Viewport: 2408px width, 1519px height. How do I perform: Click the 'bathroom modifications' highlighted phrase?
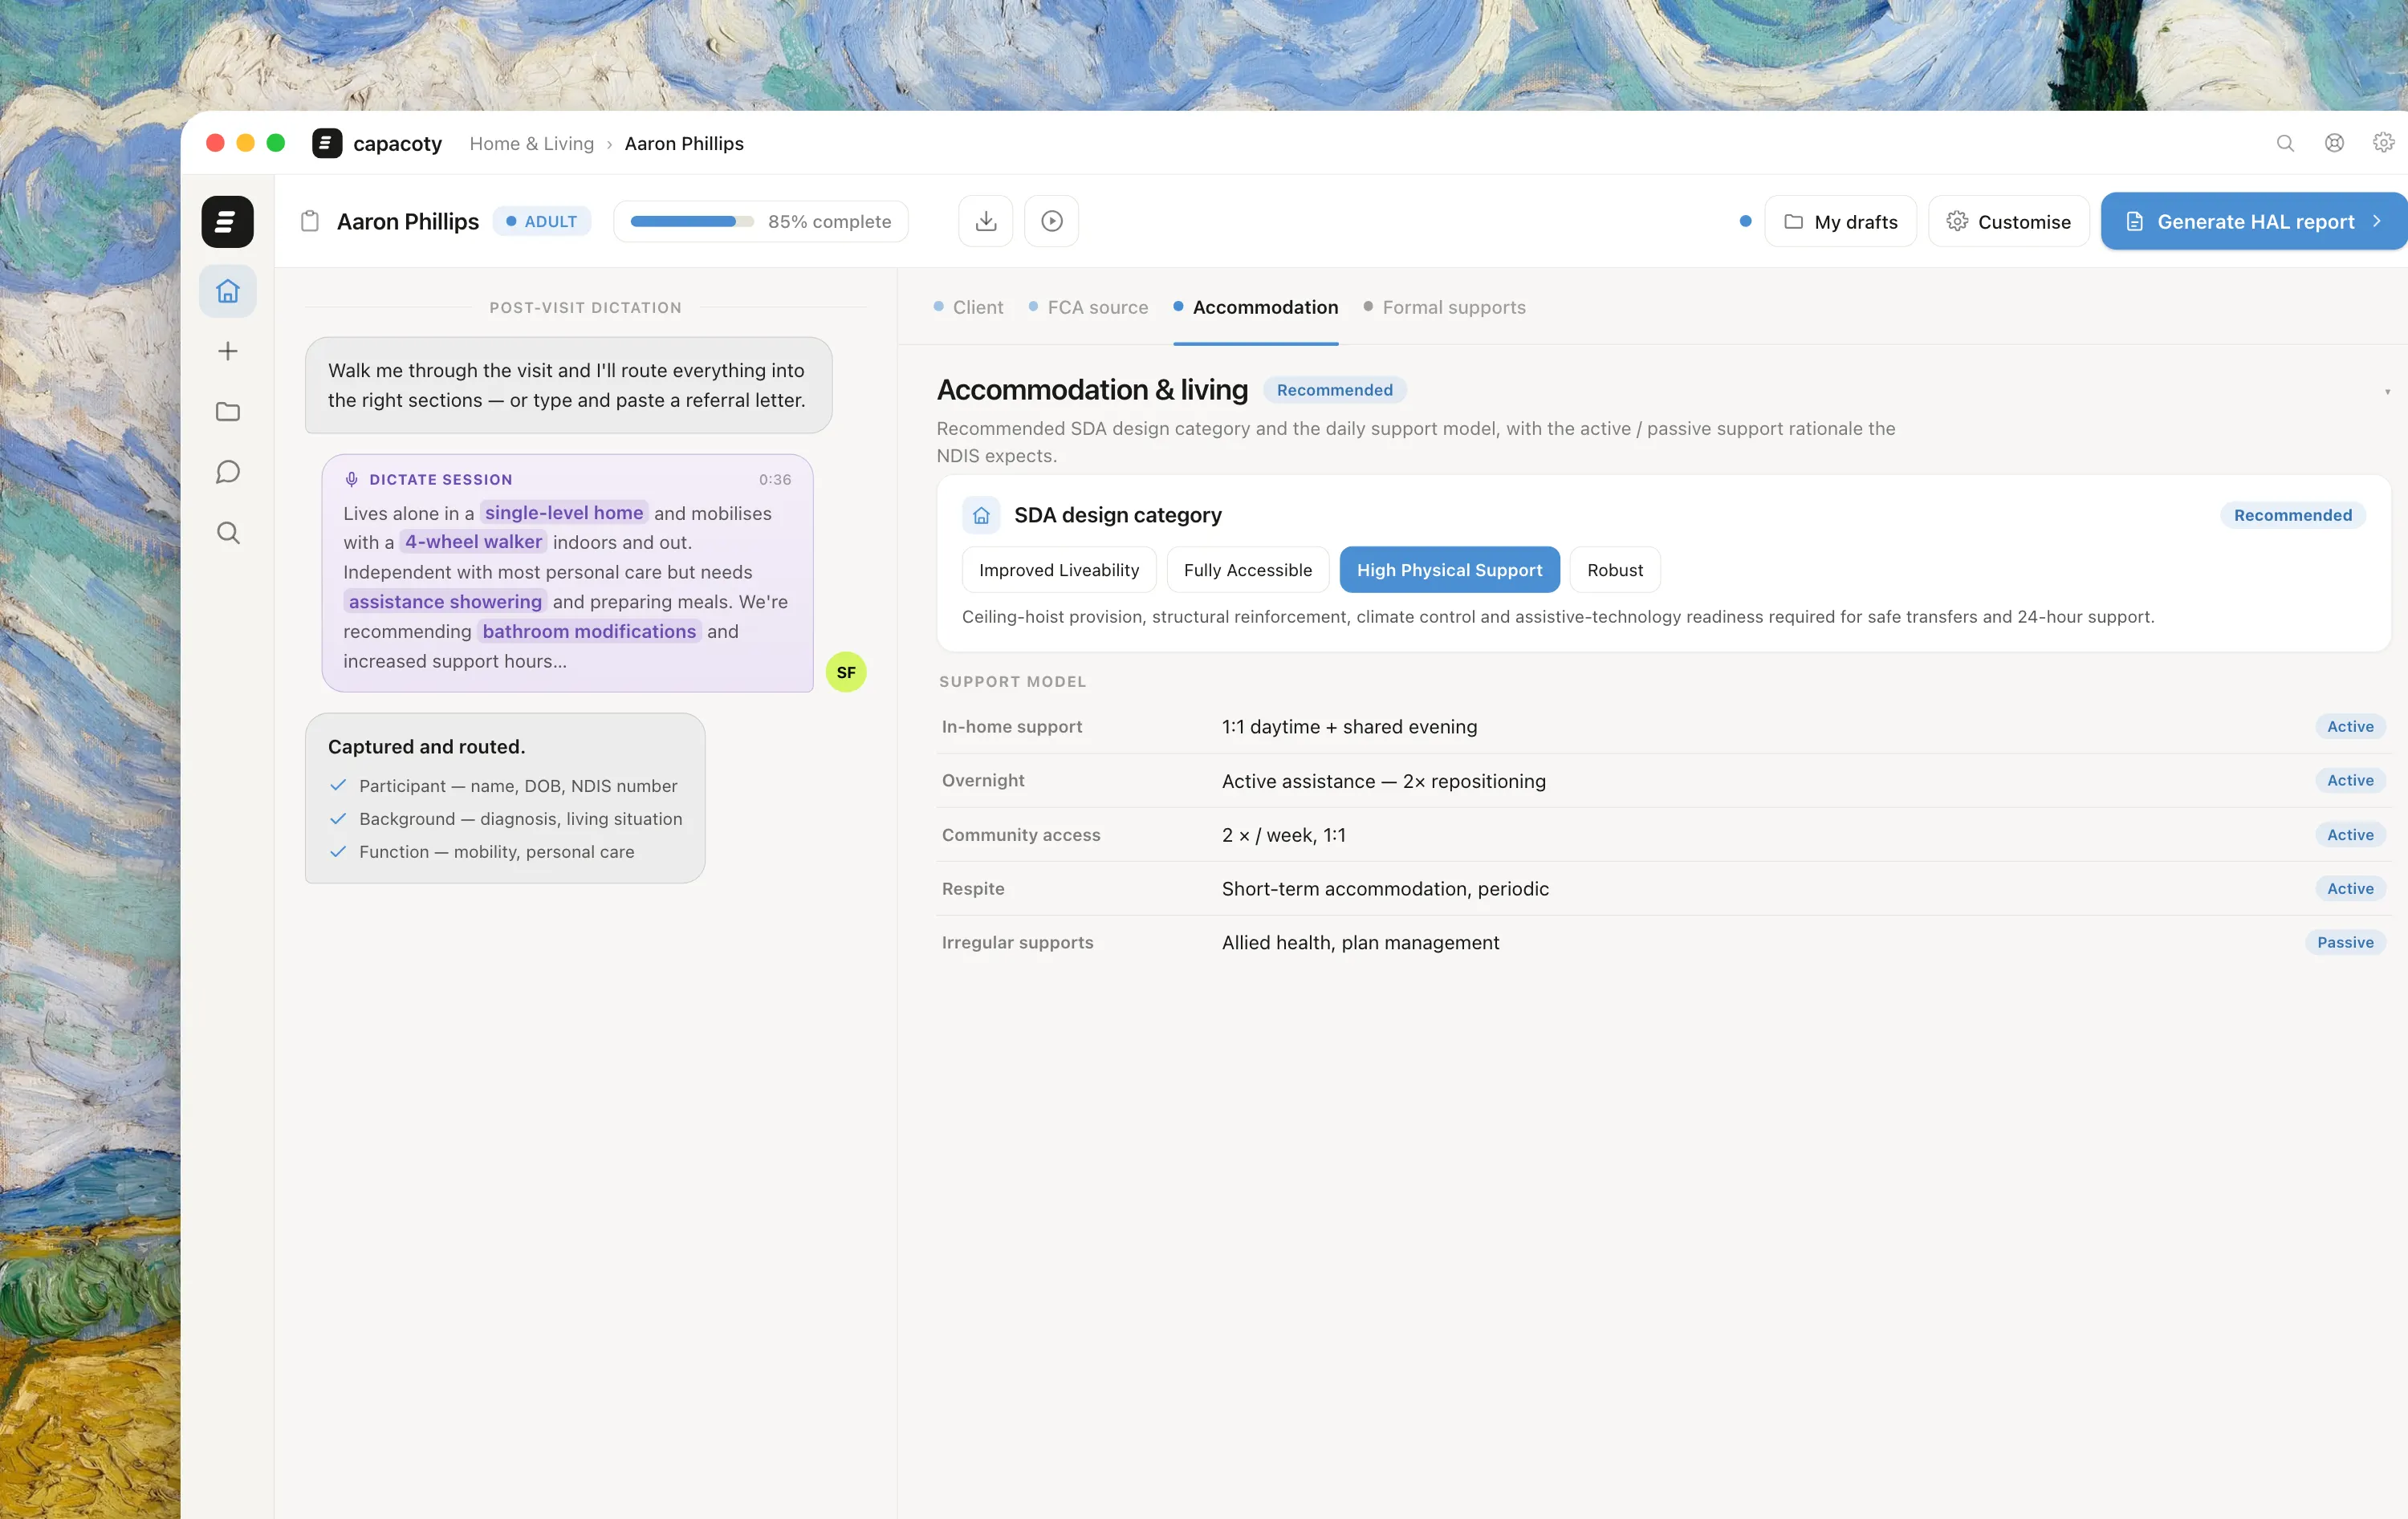tap(589, 632)
